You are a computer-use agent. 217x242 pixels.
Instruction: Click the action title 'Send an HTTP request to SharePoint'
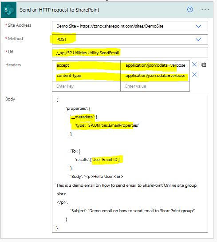click(59, 10)
